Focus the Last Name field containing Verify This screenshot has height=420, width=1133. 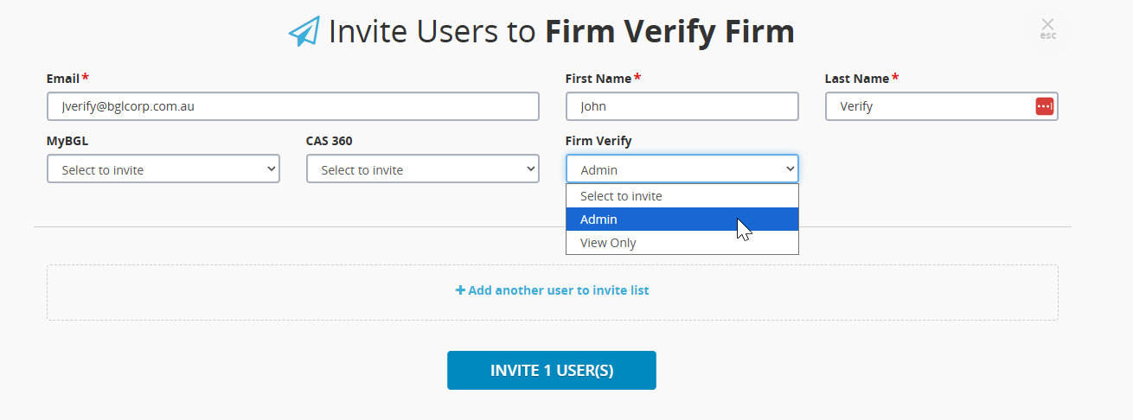coord(942,106)
